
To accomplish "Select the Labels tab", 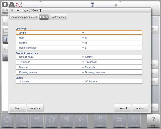I will [44, 17].
